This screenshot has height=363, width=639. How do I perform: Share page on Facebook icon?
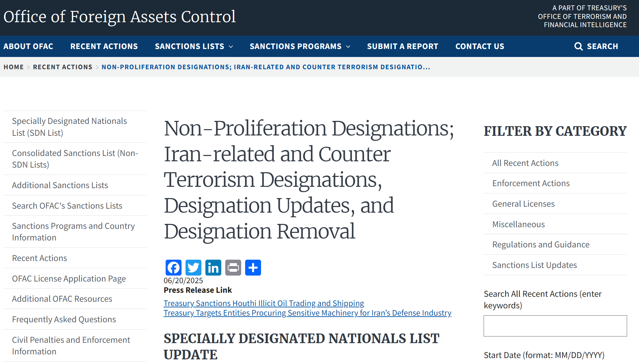[173, 268]
